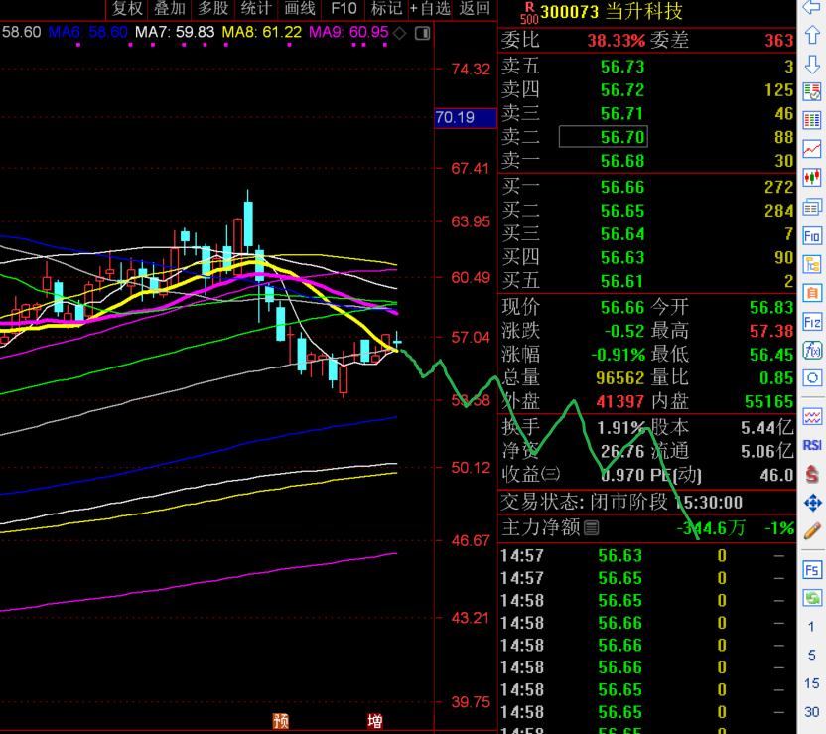The width and height of the screenshot is (826, 734).
Task: Switch to the candlestick chart icon
Action: (x=812, y=178)
